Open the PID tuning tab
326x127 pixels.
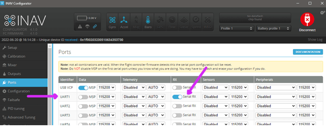tap(24, 108)
